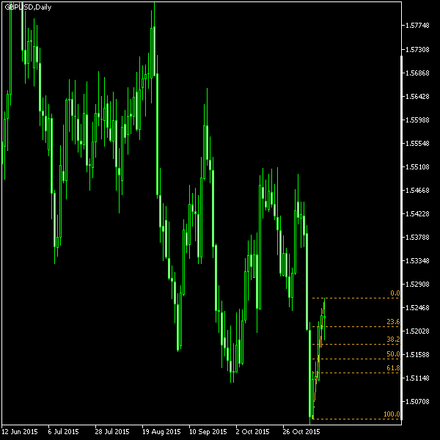The image size is (440, 440).
Task: Select the Fibonacci 100.0 level label
Action: coord(392,414)
